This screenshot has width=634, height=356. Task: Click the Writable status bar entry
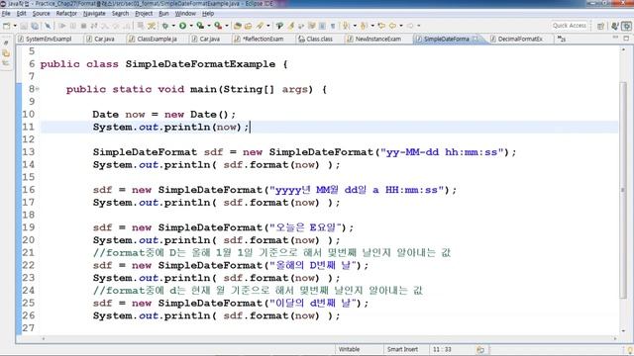[x=349, y=349]
